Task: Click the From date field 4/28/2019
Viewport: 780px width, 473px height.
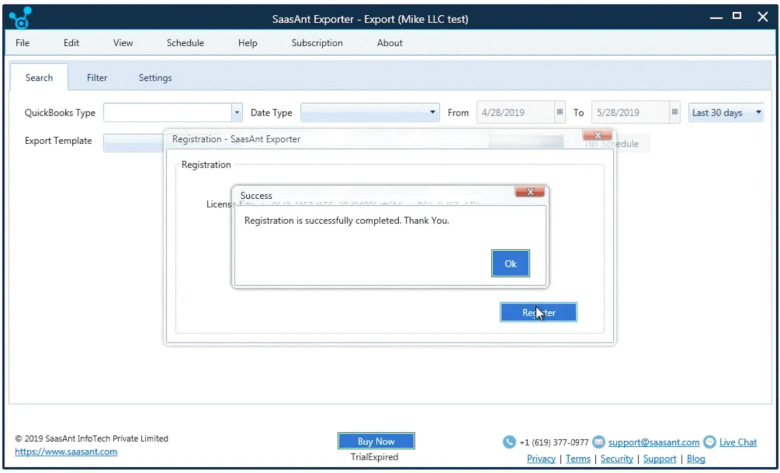Action: pos(515,113)
